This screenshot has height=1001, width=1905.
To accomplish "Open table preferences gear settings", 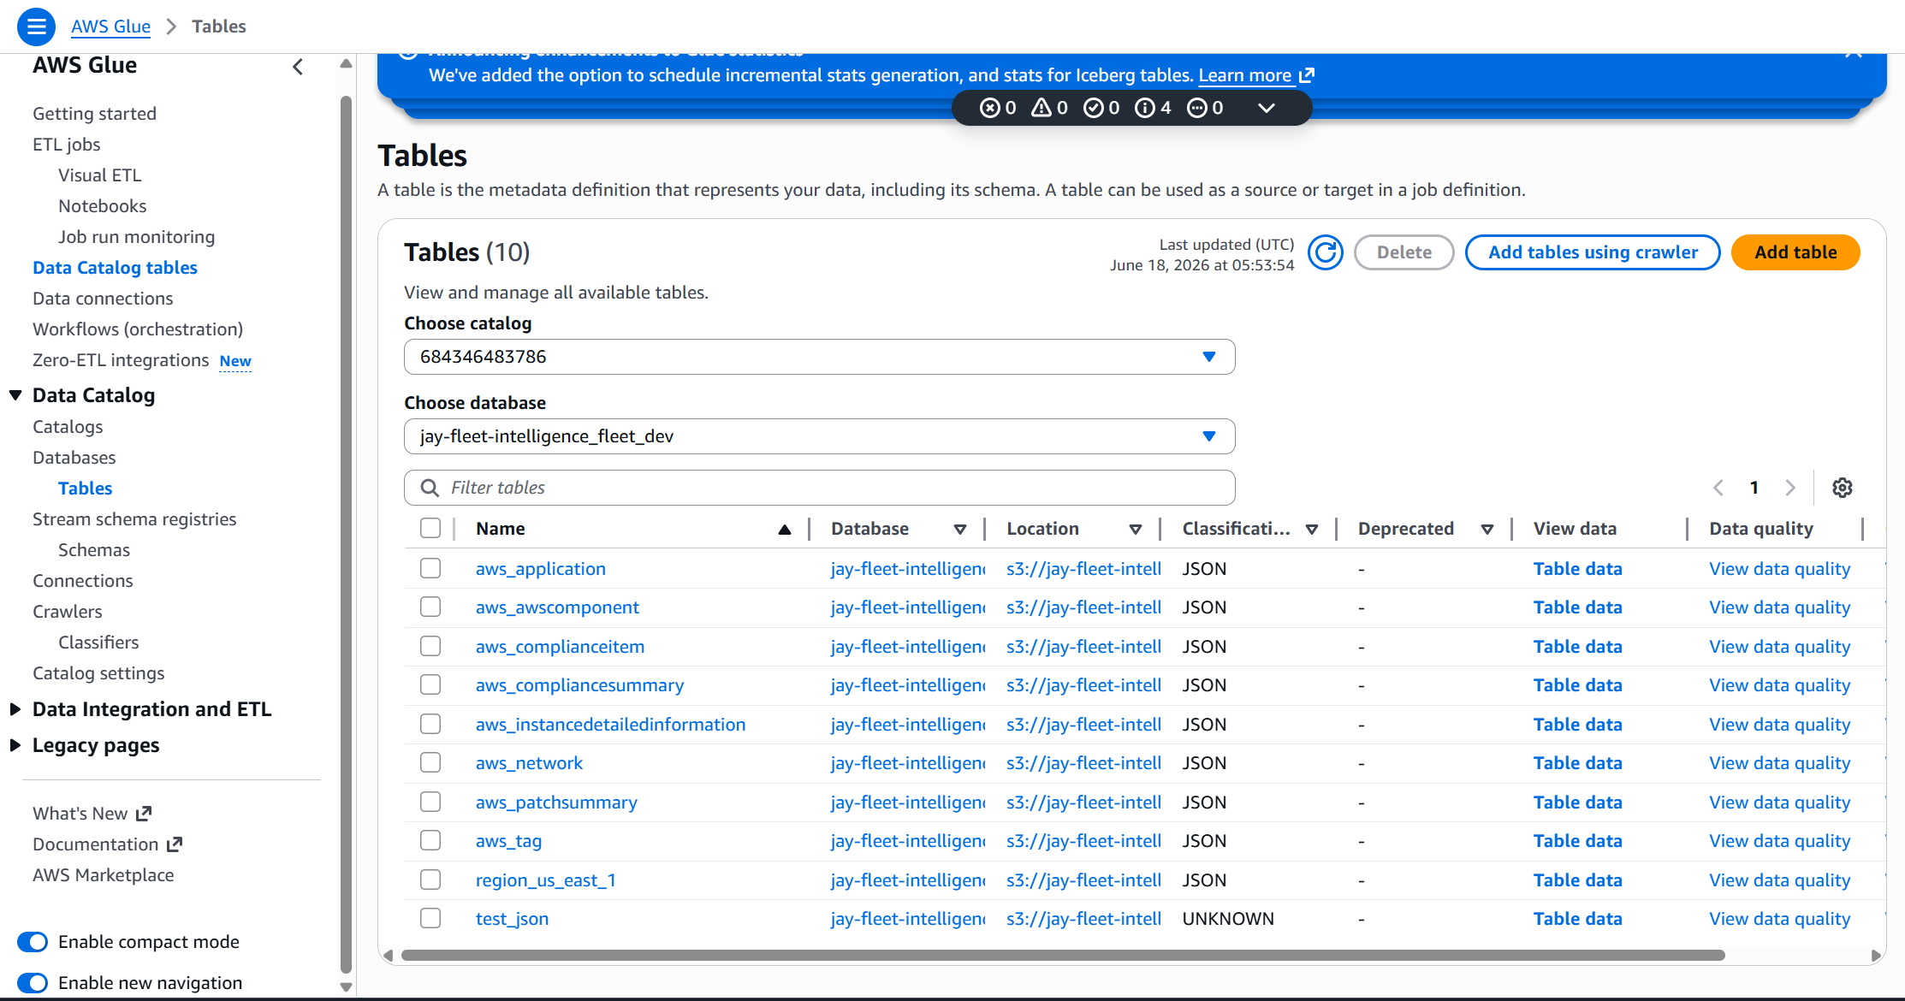I will 1843,488.
